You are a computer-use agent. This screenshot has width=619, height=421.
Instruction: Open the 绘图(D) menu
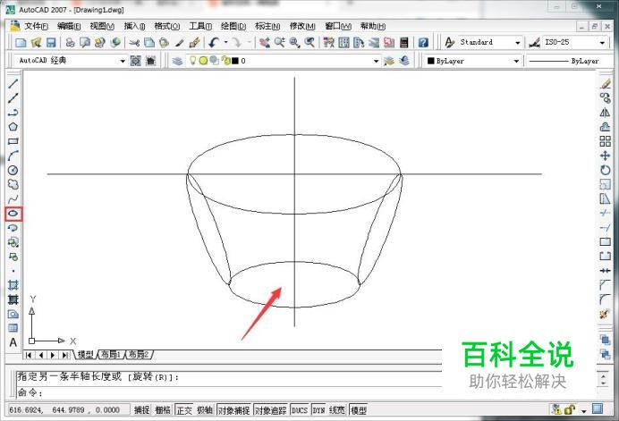[233, 26]
